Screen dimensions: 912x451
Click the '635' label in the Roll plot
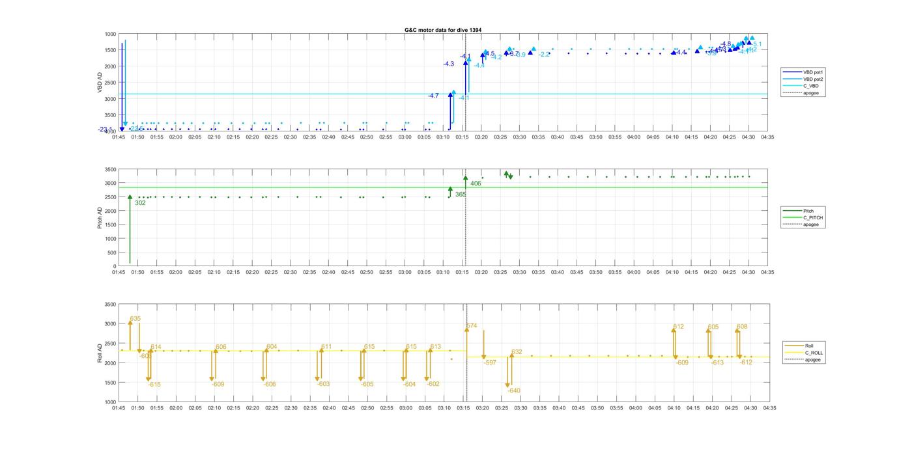tap(135, 319)
